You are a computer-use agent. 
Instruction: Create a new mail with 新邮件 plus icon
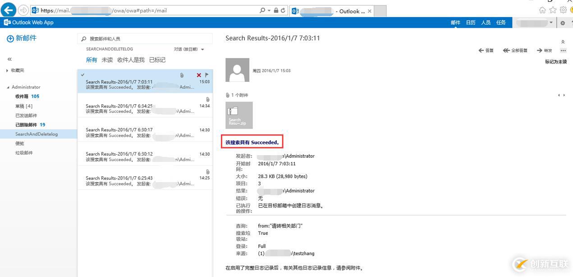coord(21,38)
